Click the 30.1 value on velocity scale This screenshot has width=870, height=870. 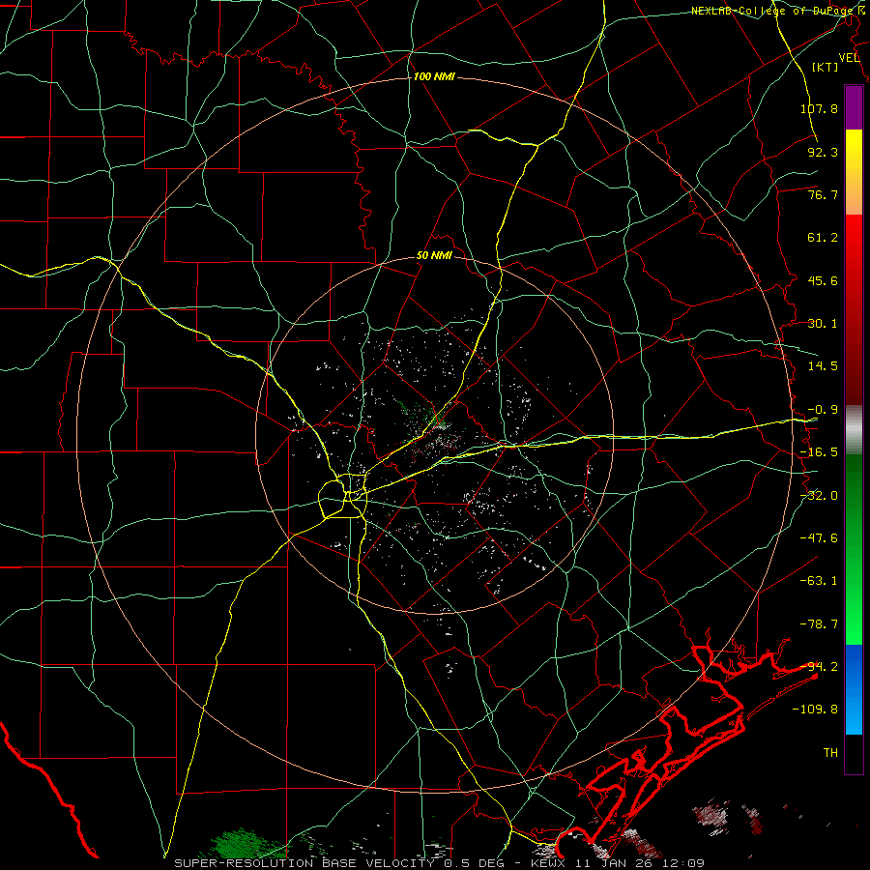(x=823, y=324)
